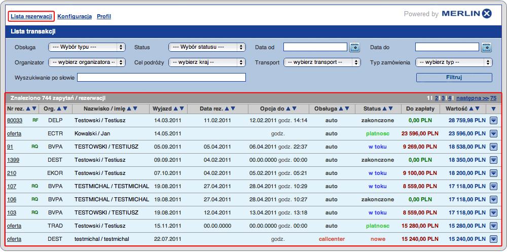The width and height of the screenshot is (507, 252).
Task: Switch to Lista rezerwacji tab
Action: click(31, 16)
